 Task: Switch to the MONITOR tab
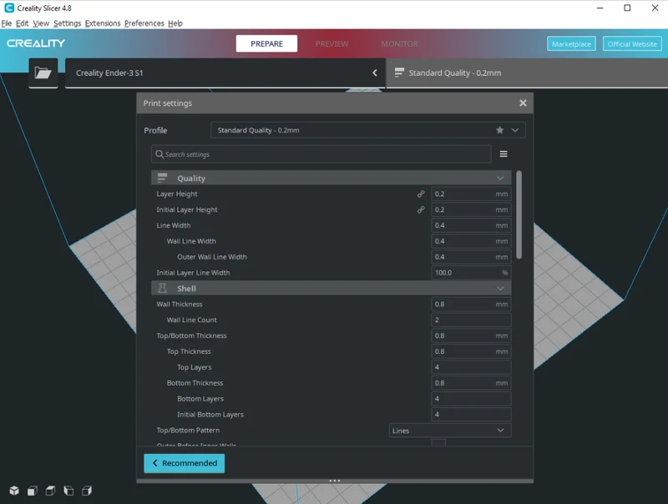(x=400, y=43)
